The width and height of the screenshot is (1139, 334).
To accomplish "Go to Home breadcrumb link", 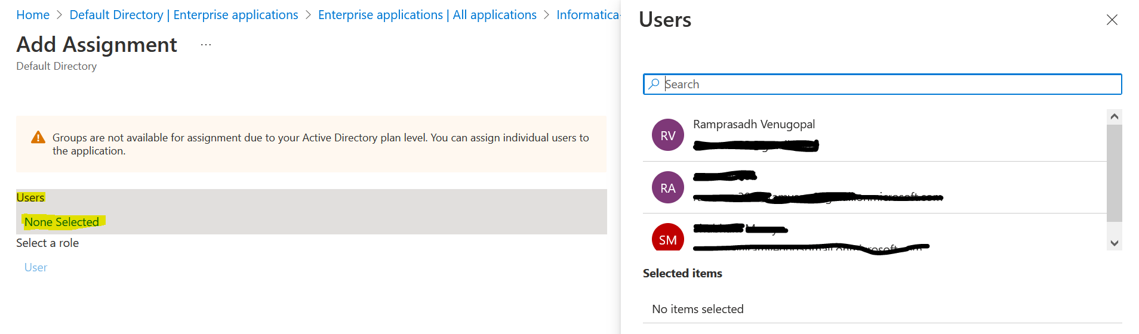I will [x=33, y=15].
